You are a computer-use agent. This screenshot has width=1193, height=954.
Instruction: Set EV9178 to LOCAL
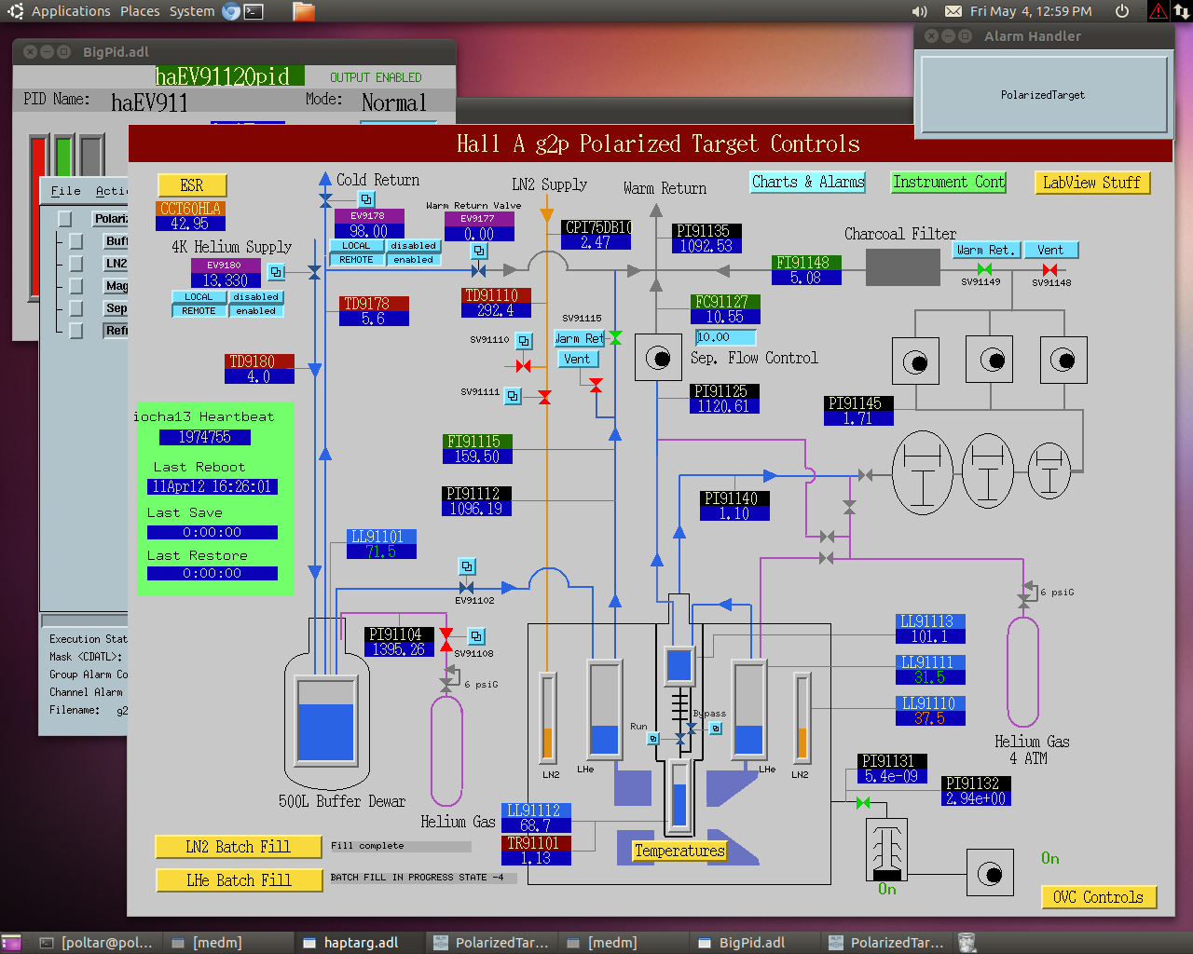click(x=356, y=246)
